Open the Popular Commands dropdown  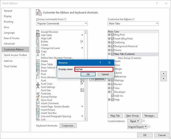62,24
